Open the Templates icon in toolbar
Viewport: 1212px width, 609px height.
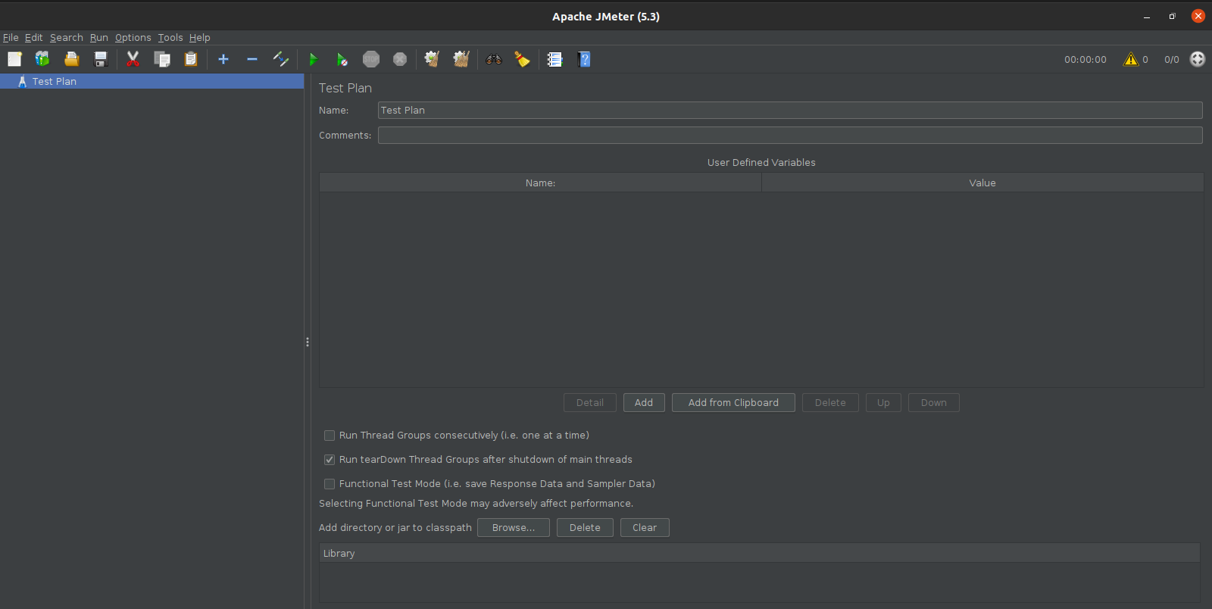[42, 59]
